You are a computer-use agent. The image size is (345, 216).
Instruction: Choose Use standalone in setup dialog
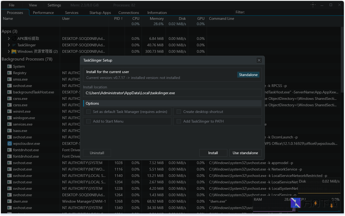245,153
